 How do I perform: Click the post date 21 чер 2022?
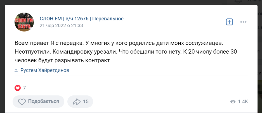(x=61, y=25)
